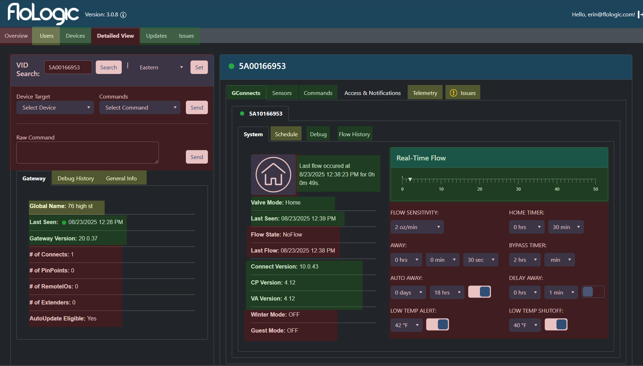Viewport: 643px width, 366px height.
Task: Open the Select Device dropdown
Action: pyautogui.click(x=55, y=107)
